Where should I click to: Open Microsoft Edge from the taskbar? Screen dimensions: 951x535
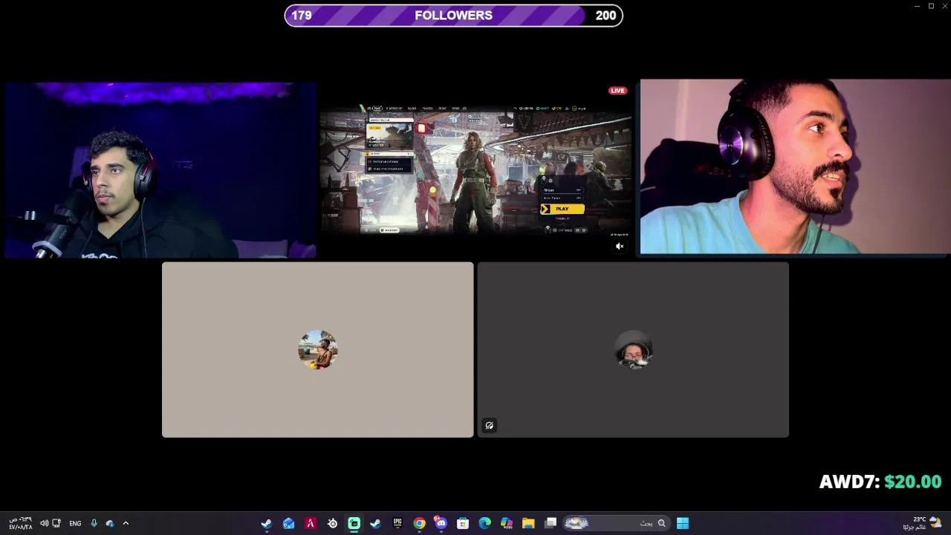[484, 524]
